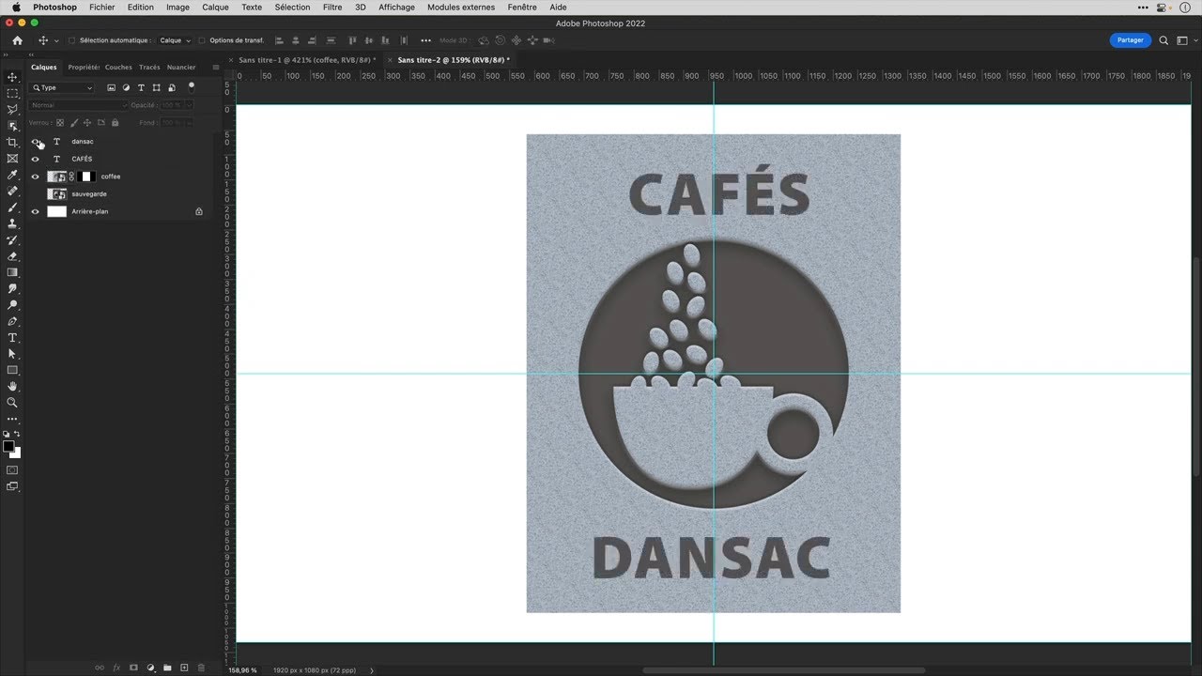Select the Hand tool
1202x676 pixels.
coord(12,386)
